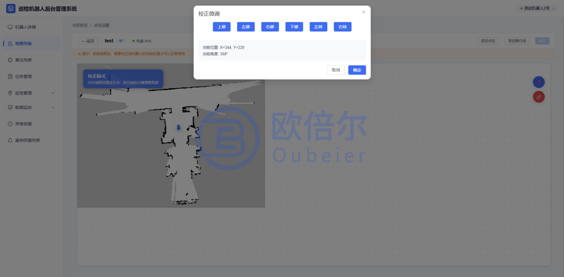Click the map pin icon beside 地图列表

tap(10, 44)
